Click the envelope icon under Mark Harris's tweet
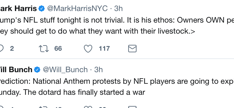234x108 pixels. [132, 48]
